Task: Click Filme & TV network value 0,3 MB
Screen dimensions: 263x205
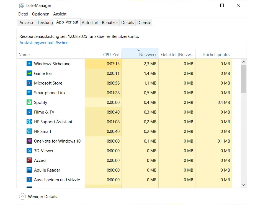Action: click(150, 112)
